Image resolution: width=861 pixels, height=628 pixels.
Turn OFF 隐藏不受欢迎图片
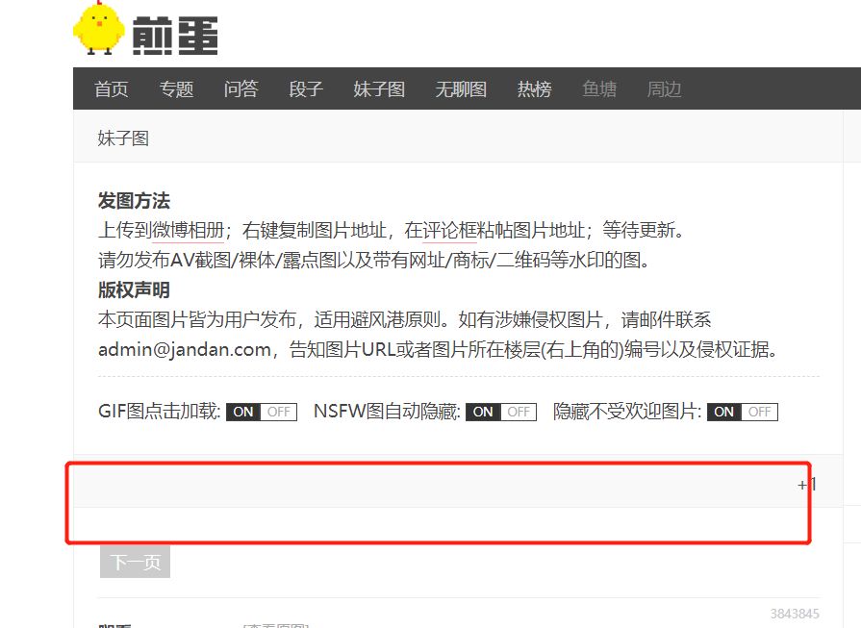760,412
